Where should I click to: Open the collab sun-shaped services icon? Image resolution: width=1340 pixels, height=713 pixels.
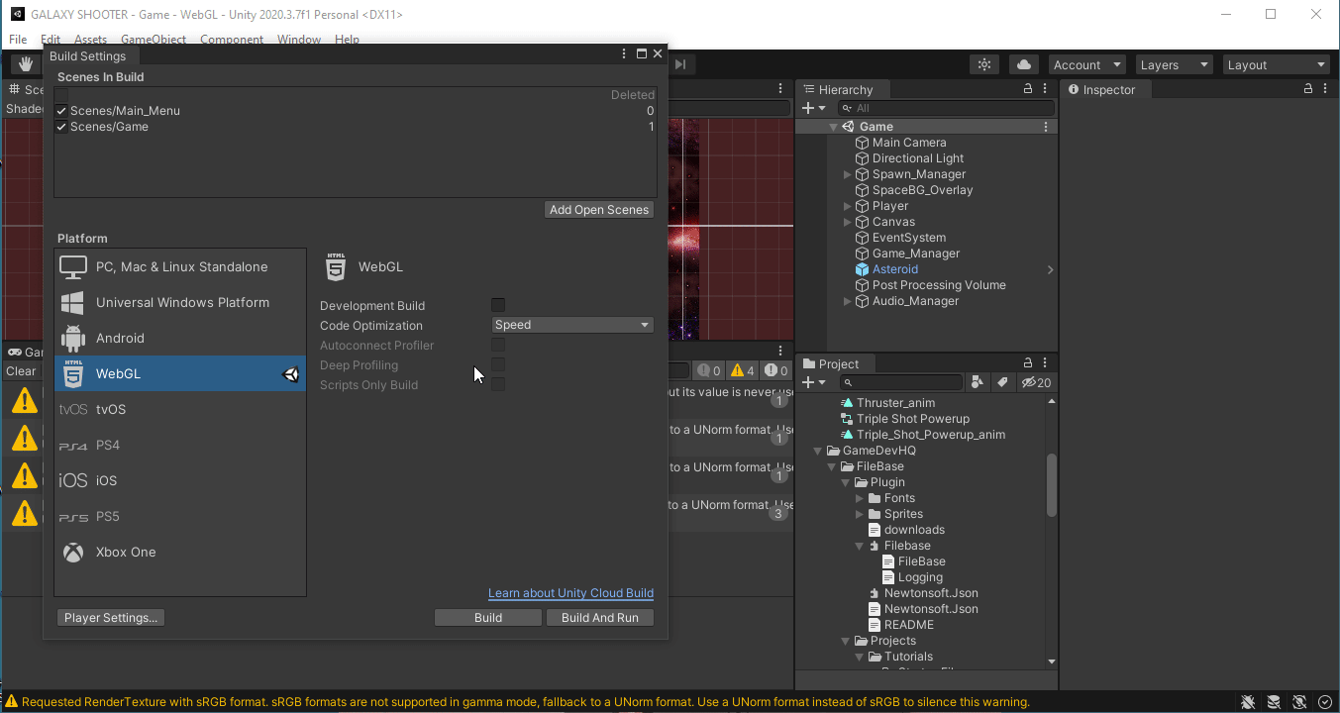(x=984, y=64)
